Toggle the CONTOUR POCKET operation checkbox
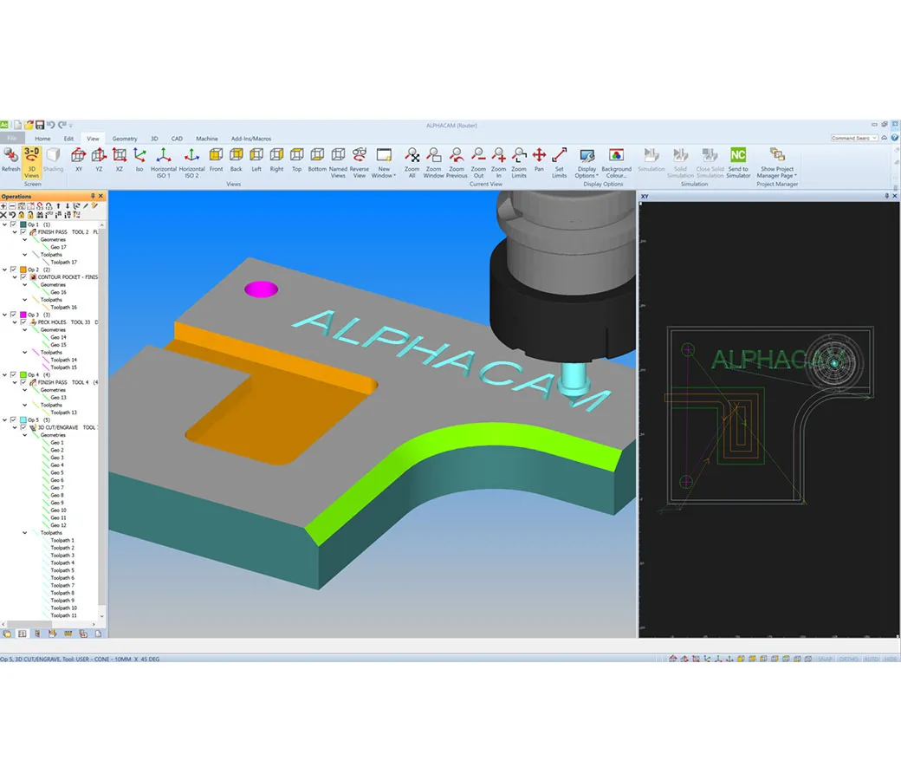This screenshot has height=780, width=901. point(23,277)
